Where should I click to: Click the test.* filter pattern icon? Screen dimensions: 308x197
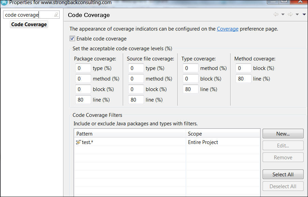tap(78, 142)
